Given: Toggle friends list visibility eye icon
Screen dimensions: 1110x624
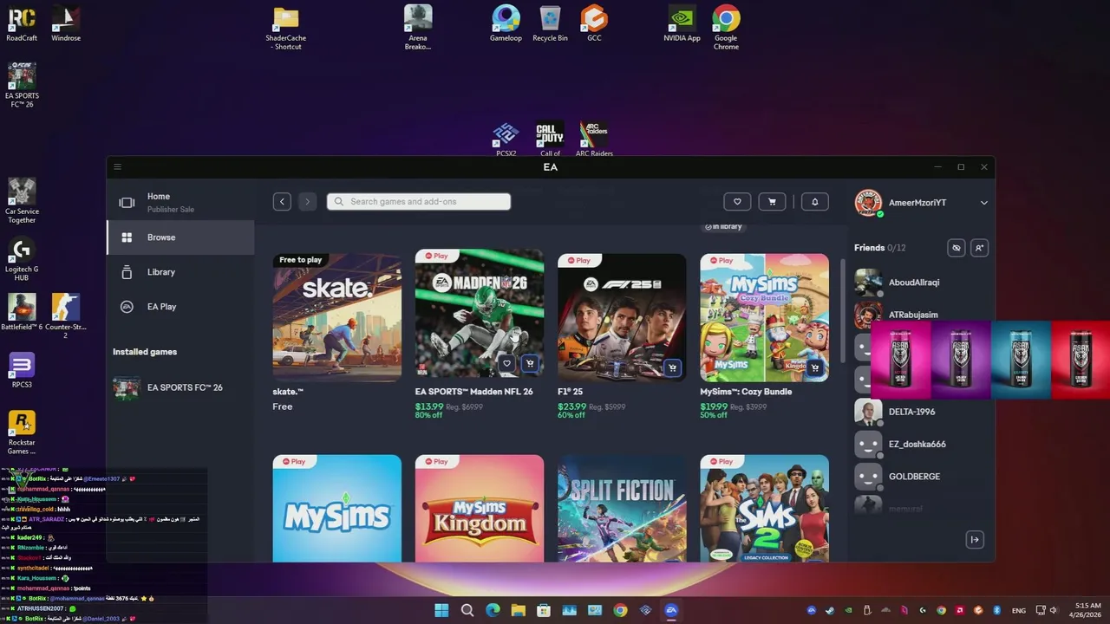Looking at the screenshot, I should coord(956,248).
